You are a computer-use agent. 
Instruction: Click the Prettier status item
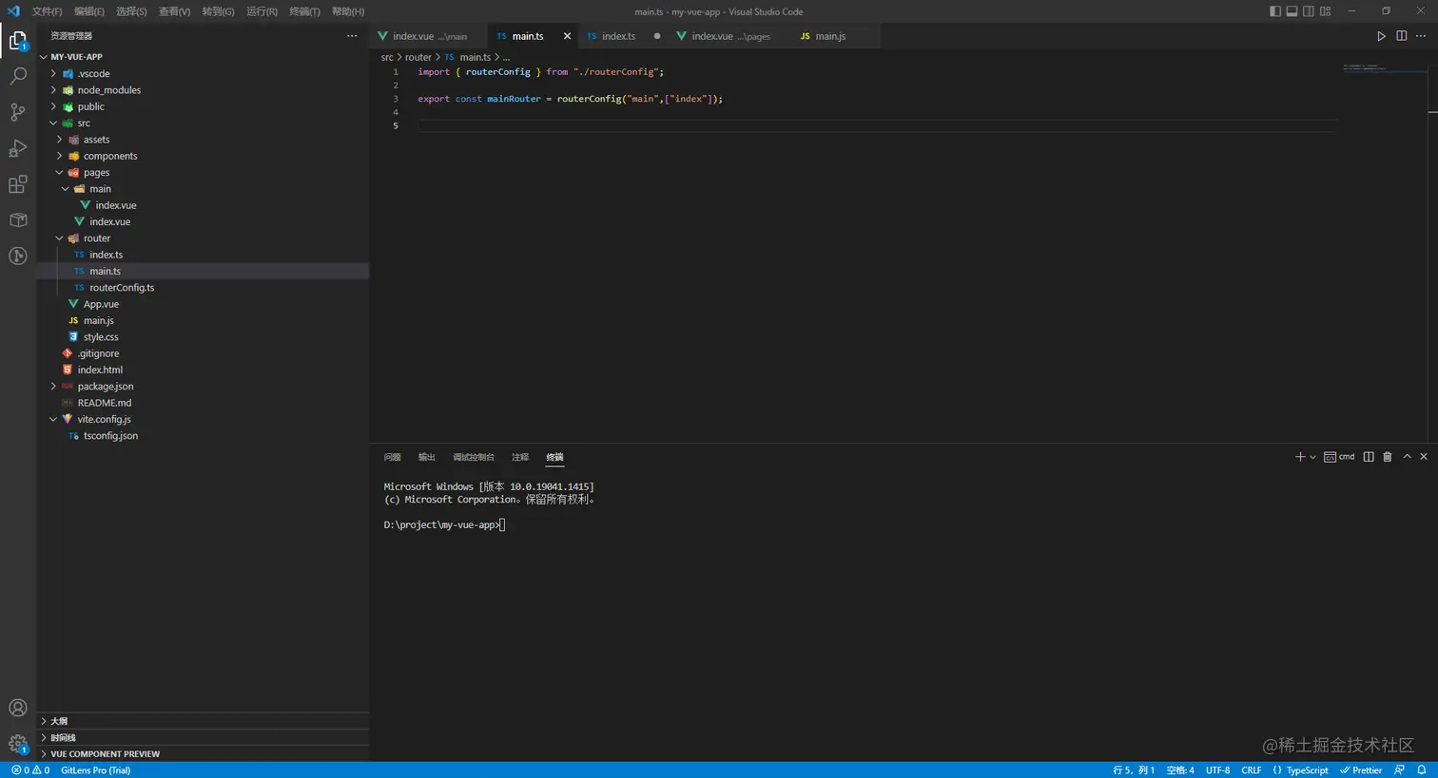click(1361, 770)
